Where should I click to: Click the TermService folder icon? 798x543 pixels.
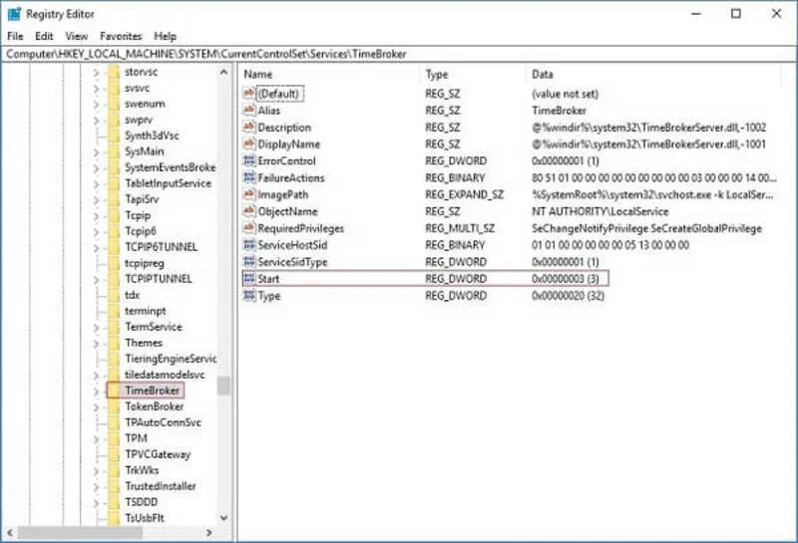114,327
